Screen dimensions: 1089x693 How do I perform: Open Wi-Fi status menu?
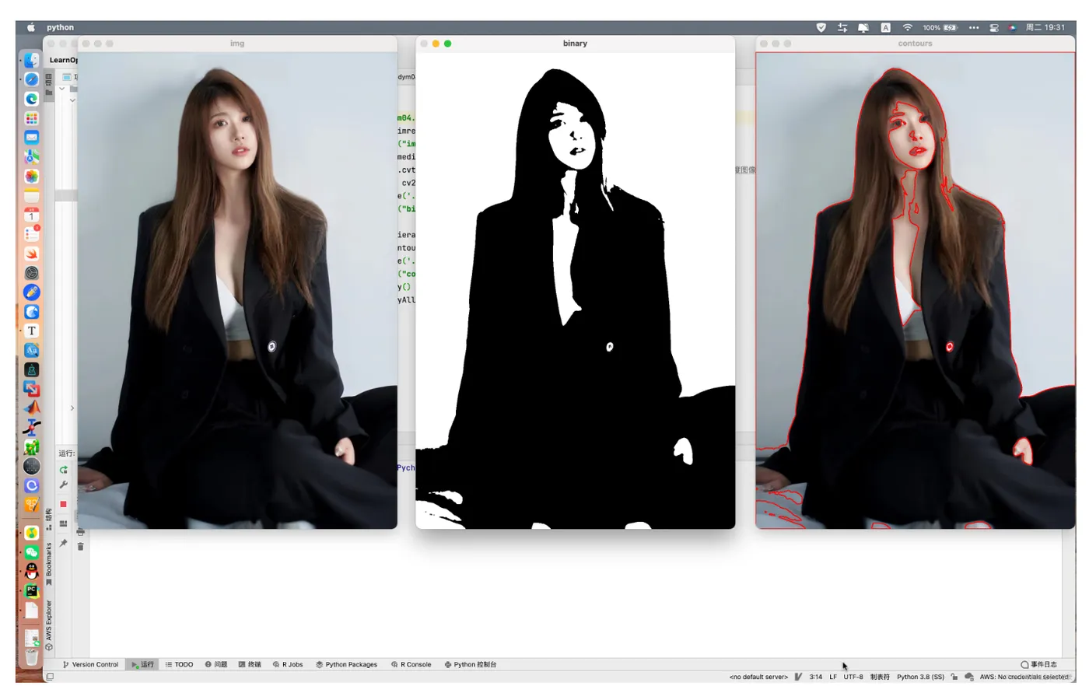[907, 27]
